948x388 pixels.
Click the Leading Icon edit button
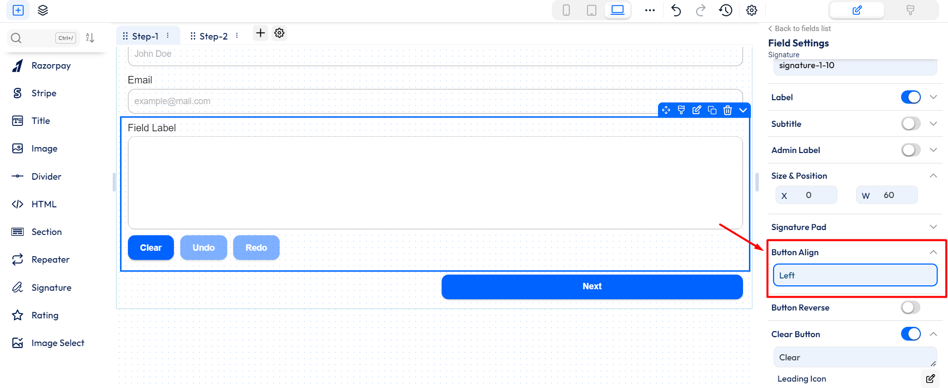coord(930,379)
